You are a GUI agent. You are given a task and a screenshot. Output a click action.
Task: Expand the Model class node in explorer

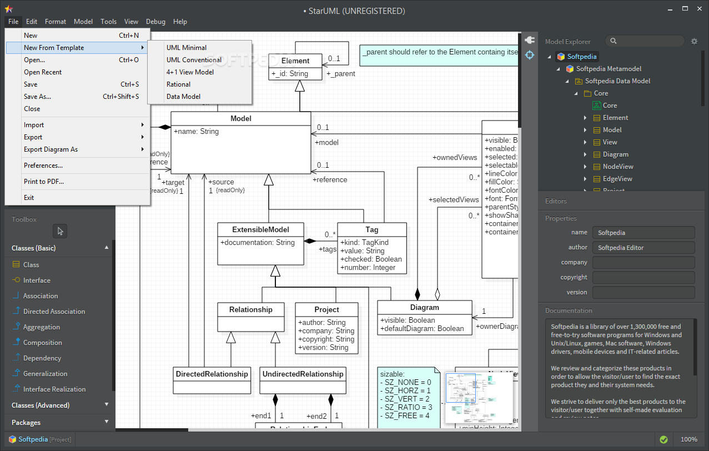click(x=585, y=130)
